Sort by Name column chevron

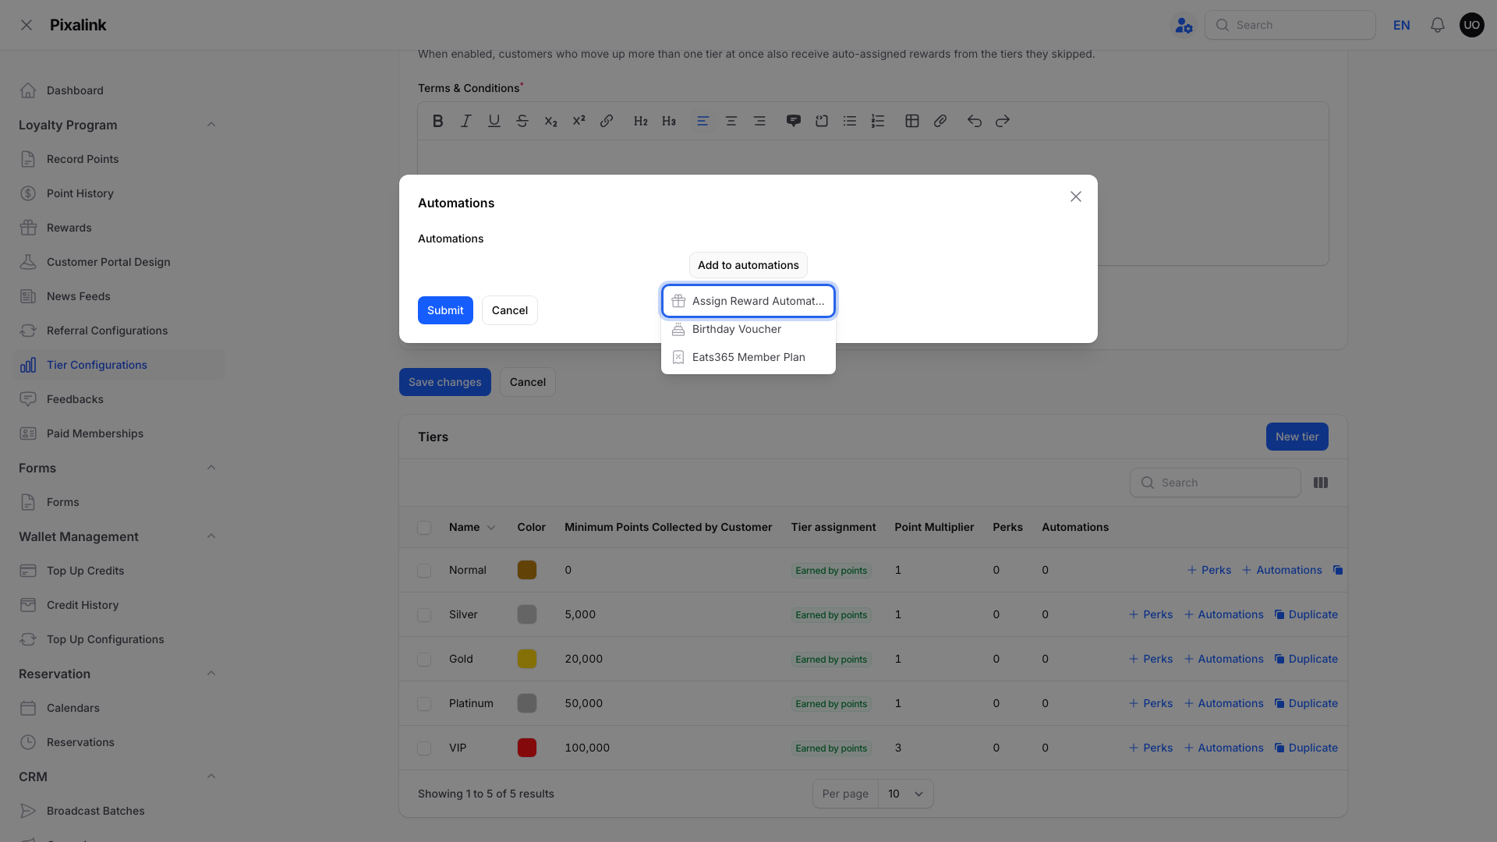point(491,528)
